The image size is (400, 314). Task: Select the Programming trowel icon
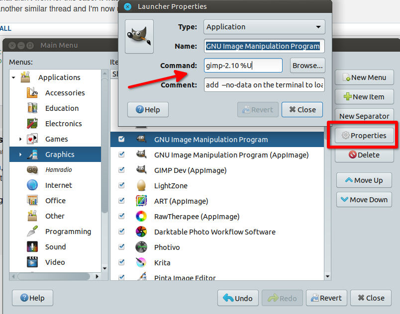[32, 231]
